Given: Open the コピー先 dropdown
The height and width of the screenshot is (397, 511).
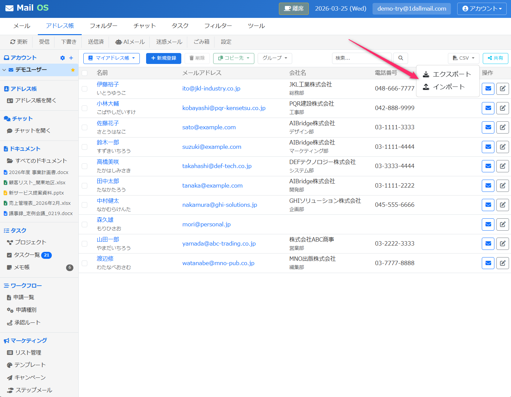Looking at the screenshot, I should 234,58.
